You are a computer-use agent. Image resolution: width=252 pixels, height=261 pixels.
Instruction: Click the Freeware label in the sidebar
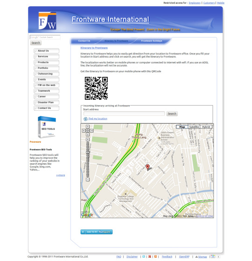point(35,142)
